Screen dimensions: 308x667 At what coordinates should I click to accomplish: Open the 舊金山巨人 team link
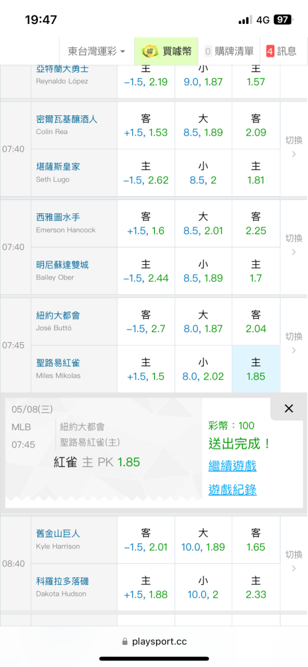(58, 534)
